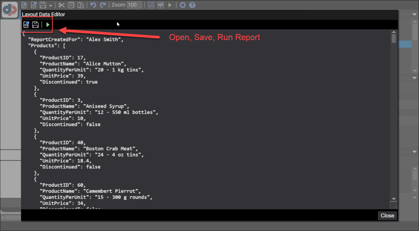Click the resize grip at the editor's corner
This screenshot has height=231, width=419.
pyautogui.click(x=394, y=206)
